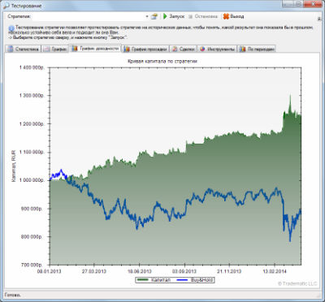Screen dimensions: 325x302
Task: Select the График доходности tab
Action: click(x=95, y=49)
